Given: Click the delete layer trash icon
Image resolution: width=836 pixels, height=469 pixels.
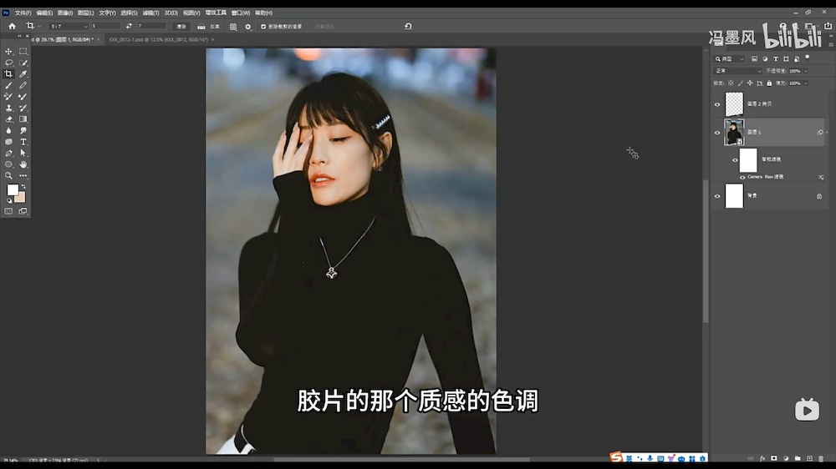Looking at the screenshot, I should (x=820, y=458).
